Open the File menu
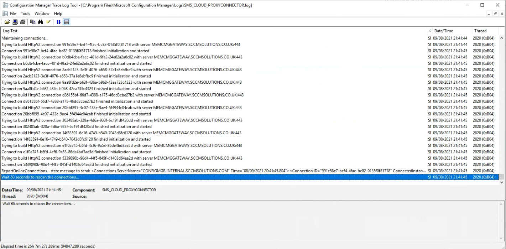506x249 pixels. (x=13, y=13)
